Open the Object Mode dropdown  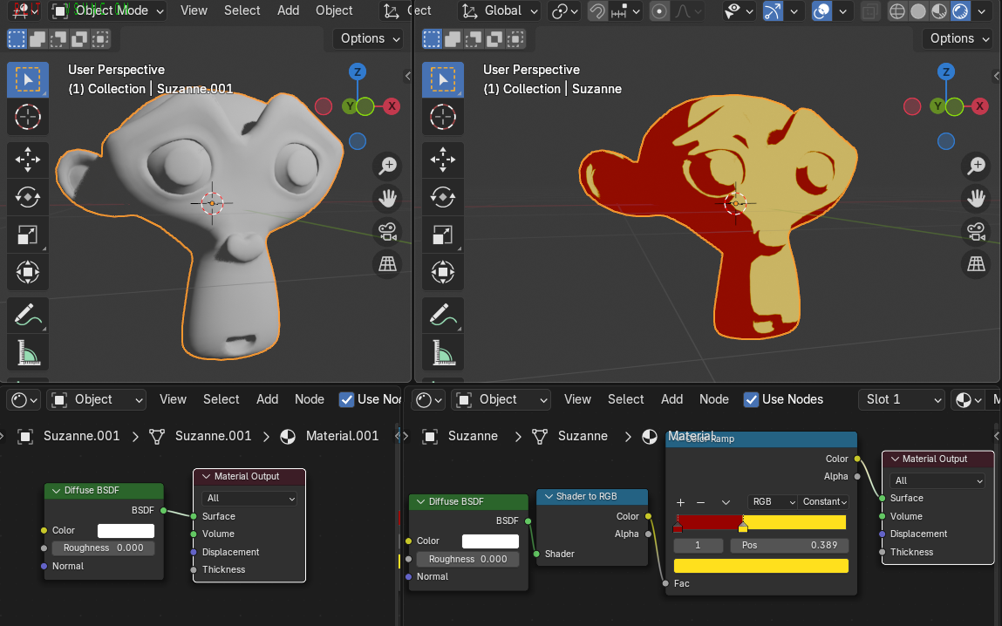[x=108, y=11]
